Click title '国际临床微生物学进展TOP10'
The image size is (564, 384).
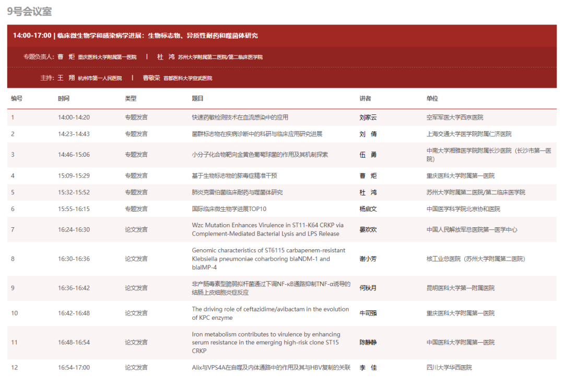(x=229, y=209)
